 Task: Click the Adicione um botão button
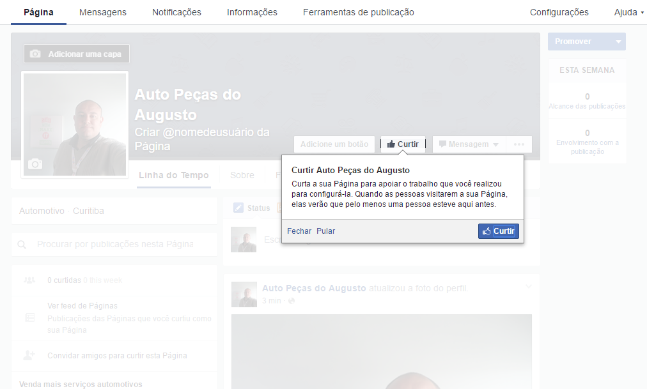point(334,144)
